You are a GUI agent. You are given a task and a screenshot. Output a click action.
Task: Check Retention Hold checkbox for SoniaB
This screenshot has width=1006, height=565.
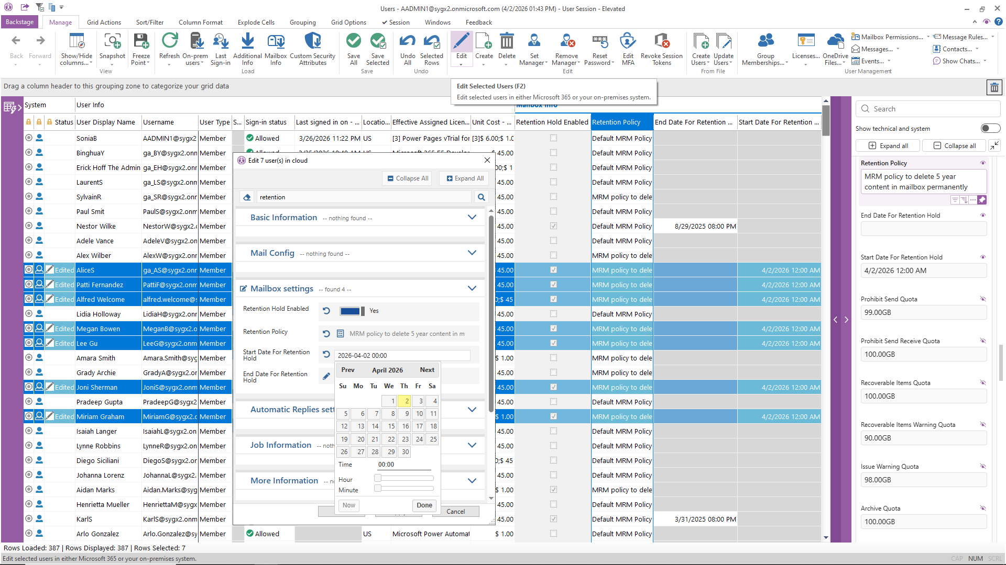coord(553,138)
